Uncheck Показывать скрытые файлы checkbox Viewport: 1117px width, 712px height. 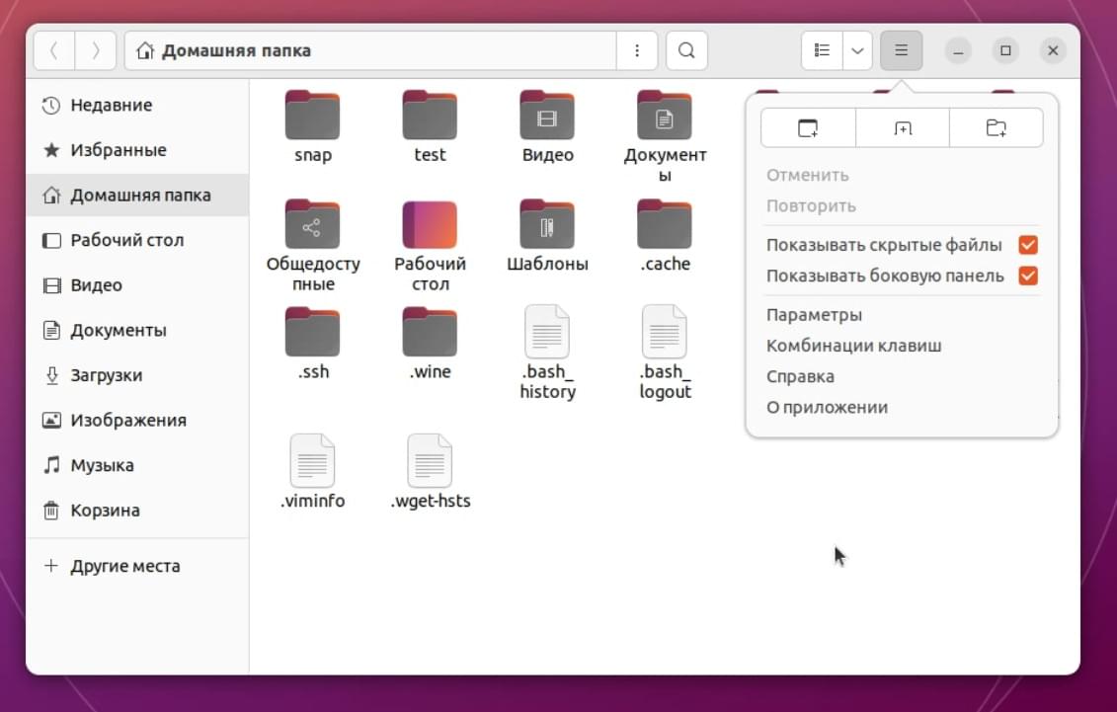(1028, 245)
